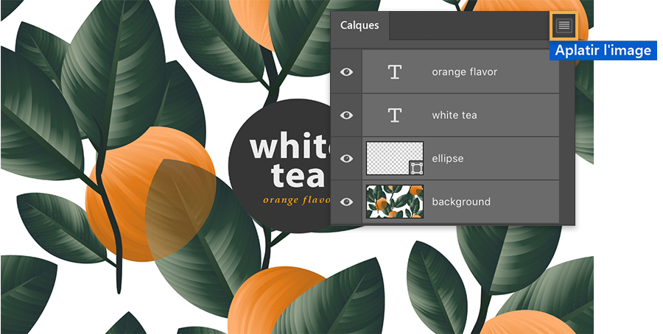Select the 'ellipse' layer name
Screen dimensions: 663x334
coord(447,159)
